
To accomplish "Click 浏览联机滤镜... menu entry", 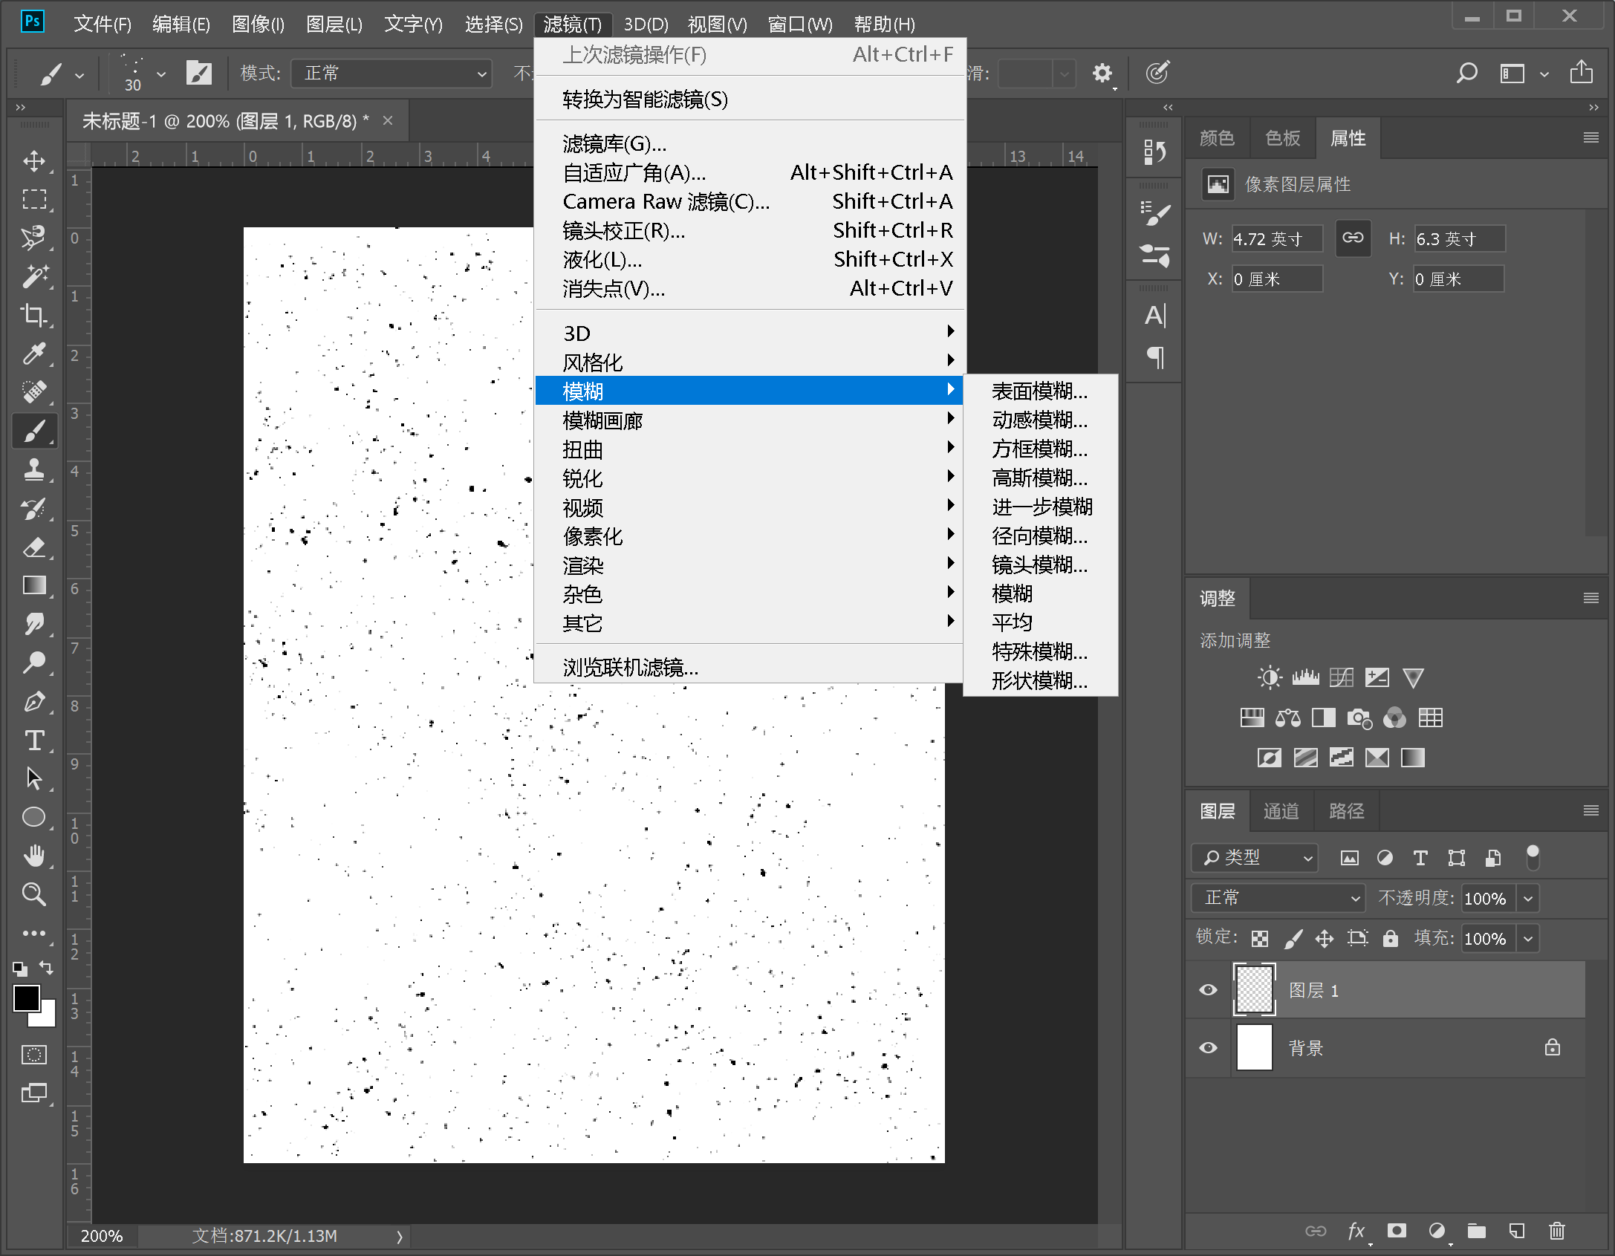I will pyautogui.click(x=630, y=667).
